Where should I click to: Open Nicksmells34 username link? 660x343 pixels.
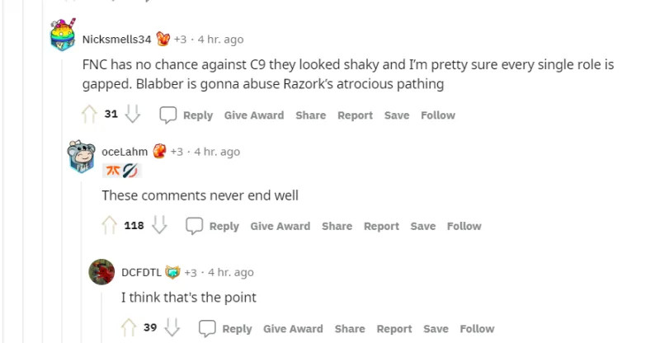point(116,39)
